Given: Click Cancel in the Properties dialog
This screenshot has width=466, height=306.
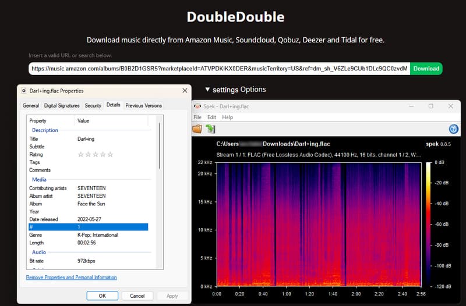Looking at the screenshot, I should tap(137, 296).
